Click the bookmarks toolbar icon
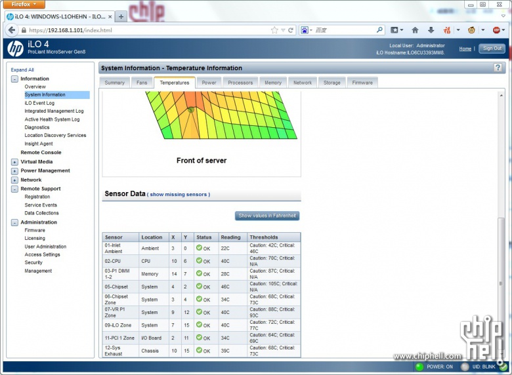 pyautogui.click(x=395, y=30)
